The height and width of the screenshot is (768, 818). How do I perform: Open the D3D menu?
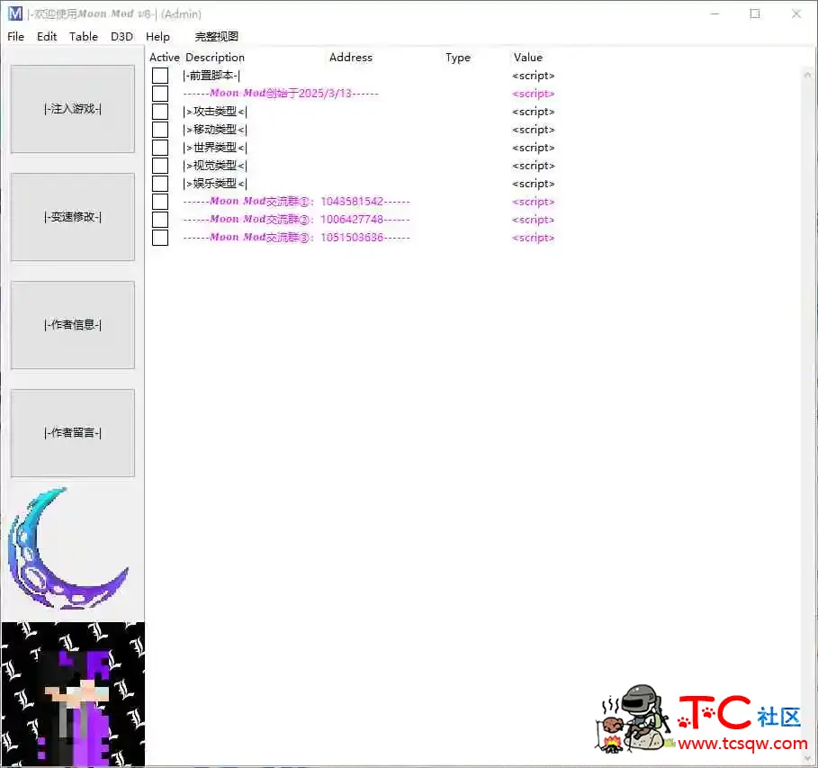tap(121, 37)
